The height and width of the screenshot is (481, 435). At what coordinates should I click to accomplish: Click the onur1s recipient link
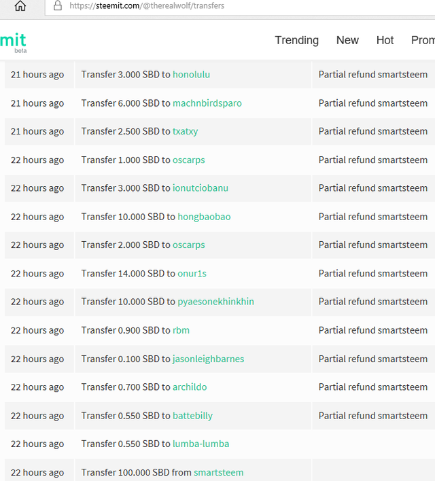(x=192, y=273)
